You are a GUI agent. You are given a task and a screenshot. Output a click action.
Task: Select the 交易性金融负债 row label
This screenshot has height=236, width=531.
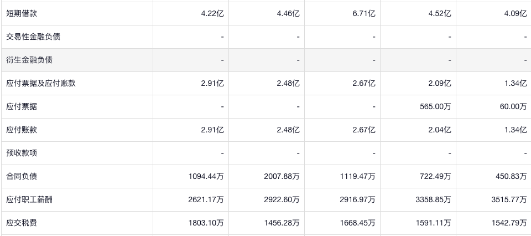coord(33,37)
